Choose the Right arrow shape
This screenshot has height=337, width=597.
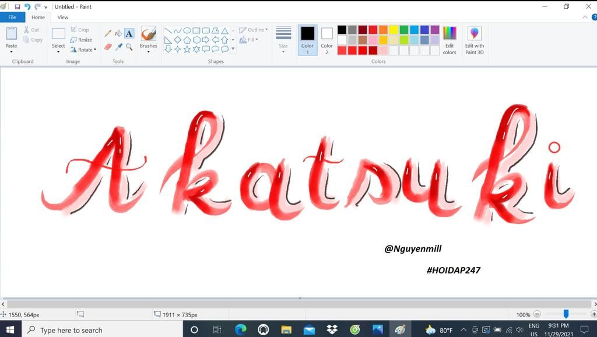(x=206, y=40)
